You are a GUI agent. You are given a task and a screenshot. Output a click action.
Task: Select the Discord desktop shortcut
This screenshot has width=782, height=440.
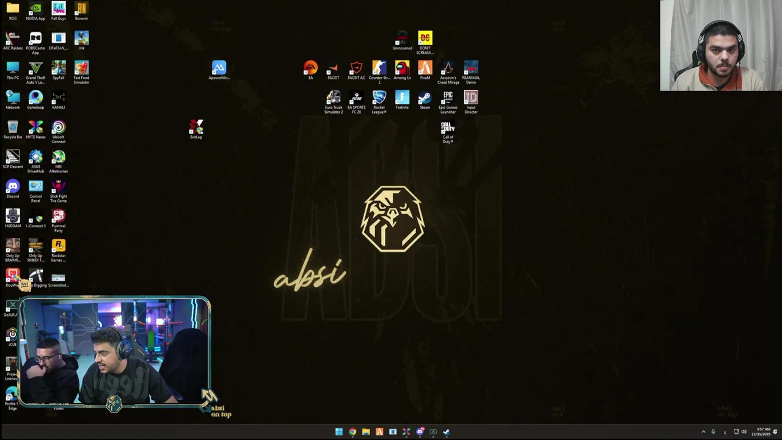point(13,189)
